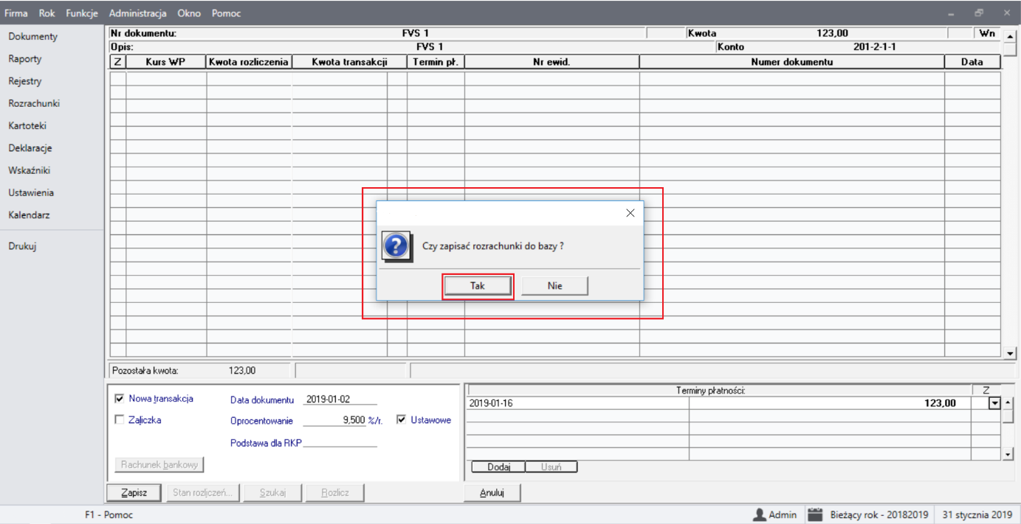This screenshot has width=1021, height=524.
Task: Click payment terms scrollbar up arrow
Action: coord(1008,402)
